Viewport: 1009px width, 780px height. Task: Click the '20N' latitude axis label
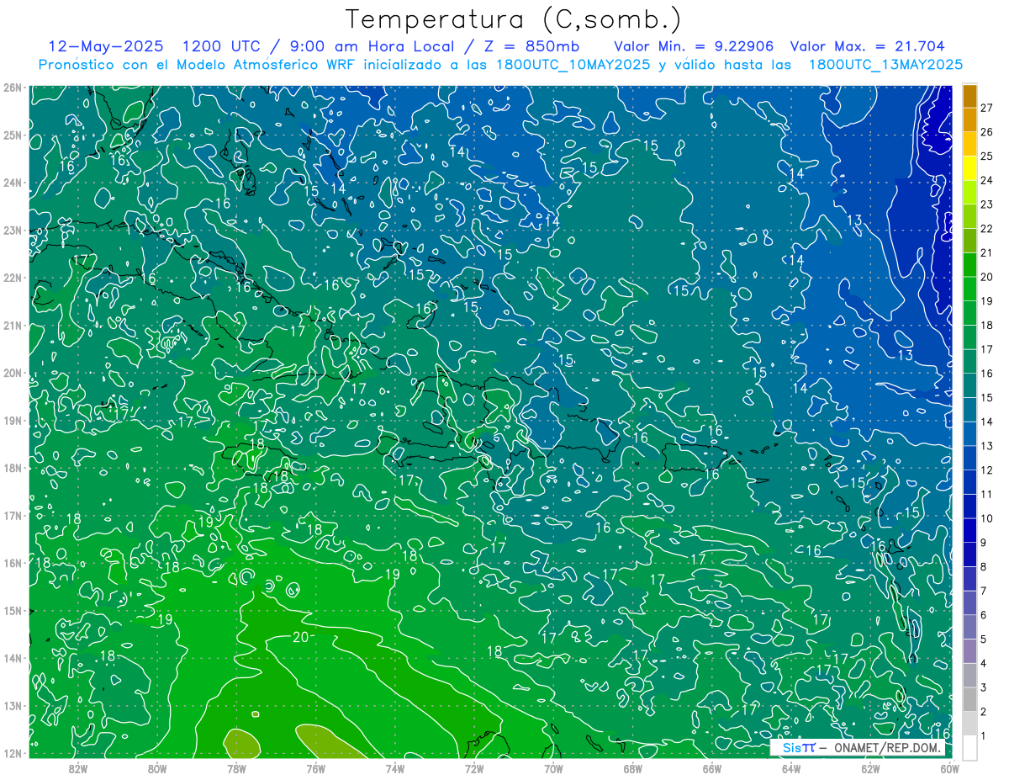(x=13, y=373)
